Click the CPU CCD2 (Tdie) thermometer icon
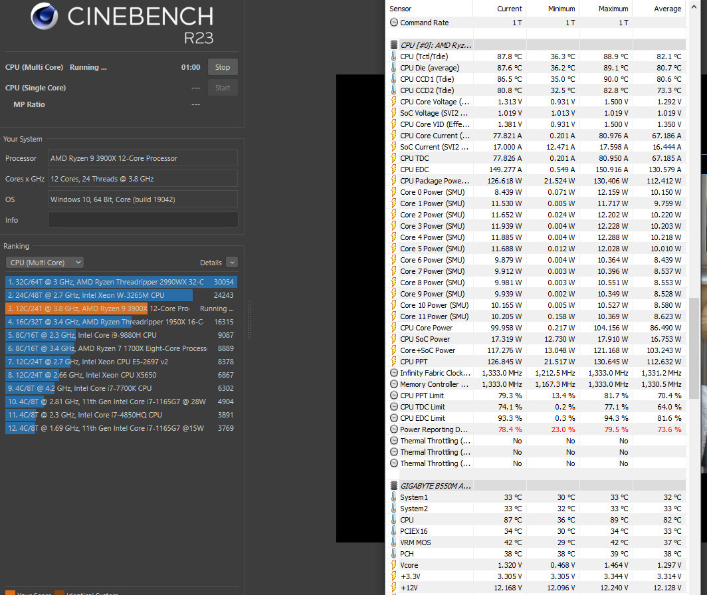707x595 pixels. (x=393, y=90)
